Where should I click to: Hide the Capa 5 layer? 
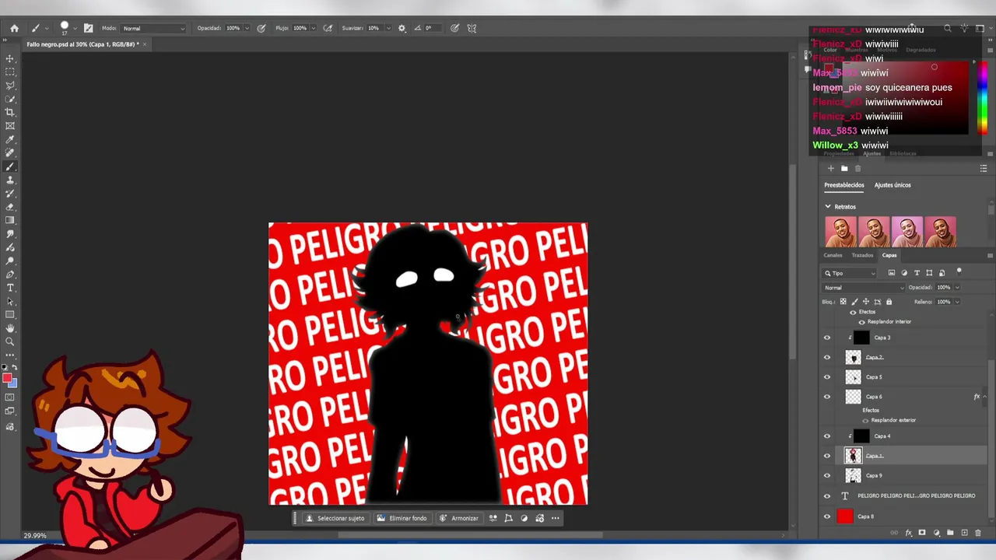827,377
